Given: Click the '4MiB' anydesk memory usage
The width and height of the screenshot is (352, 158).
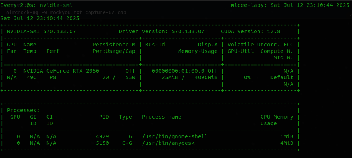Looking at the screenshot, I should [287, 143].
